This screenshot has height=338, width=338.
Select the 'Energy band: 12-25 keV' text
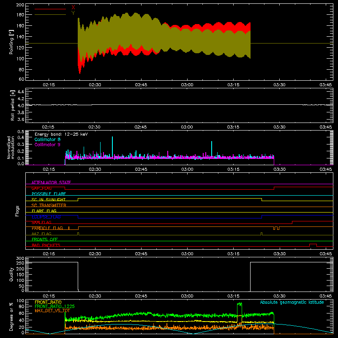point(61,134)
